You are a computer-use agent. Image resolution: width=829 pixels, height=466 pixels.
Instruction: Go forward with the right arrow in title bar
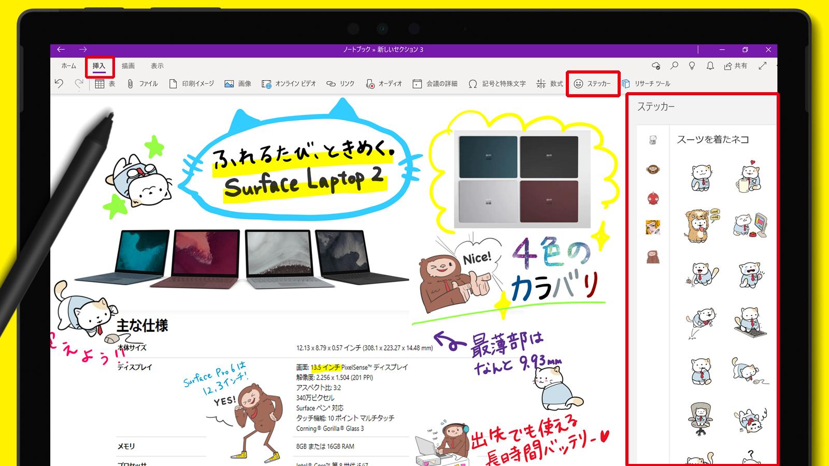(83, 49)
